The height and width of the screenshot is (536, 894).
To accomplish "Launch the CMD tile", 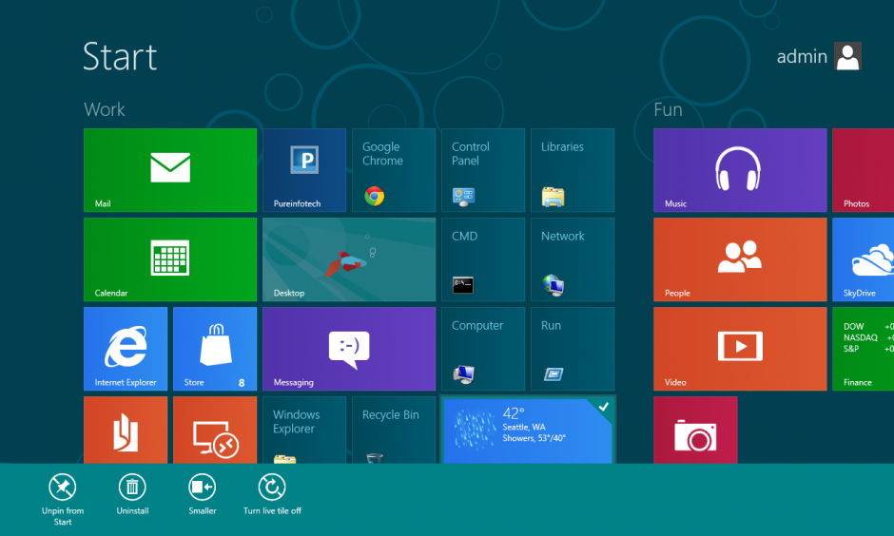I will [x=483, y=259].
